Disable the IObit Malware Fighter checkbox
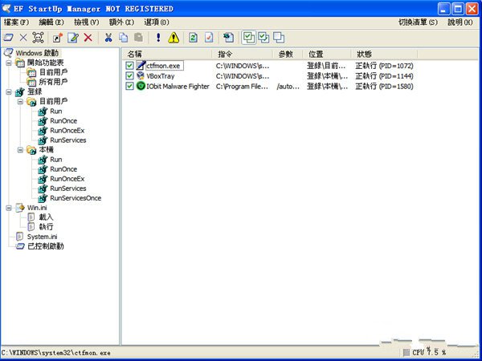 pos(129,86)
